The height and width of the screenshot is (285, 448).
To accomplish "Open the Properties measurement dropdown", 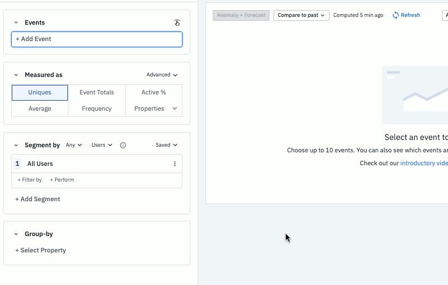I will [x=154, y=108].
